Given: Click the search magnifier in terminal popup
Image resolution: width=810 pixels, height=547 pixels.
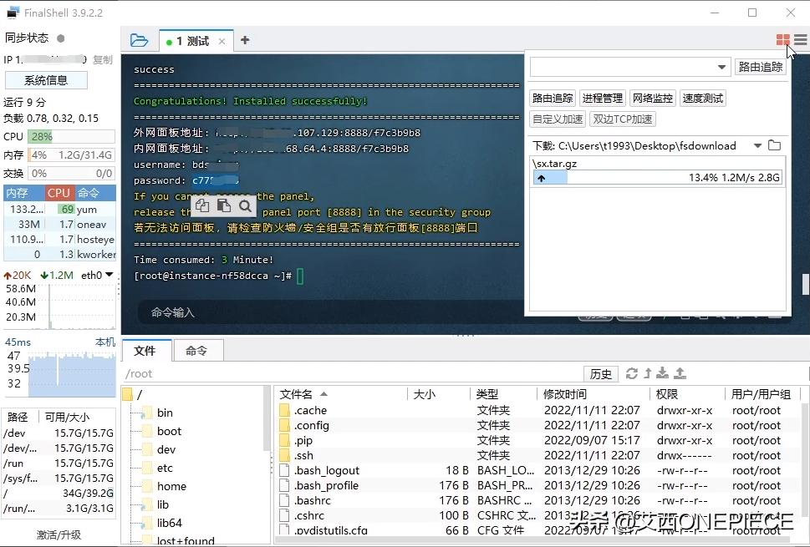Looking at the screenshot, I should point(244,205).
